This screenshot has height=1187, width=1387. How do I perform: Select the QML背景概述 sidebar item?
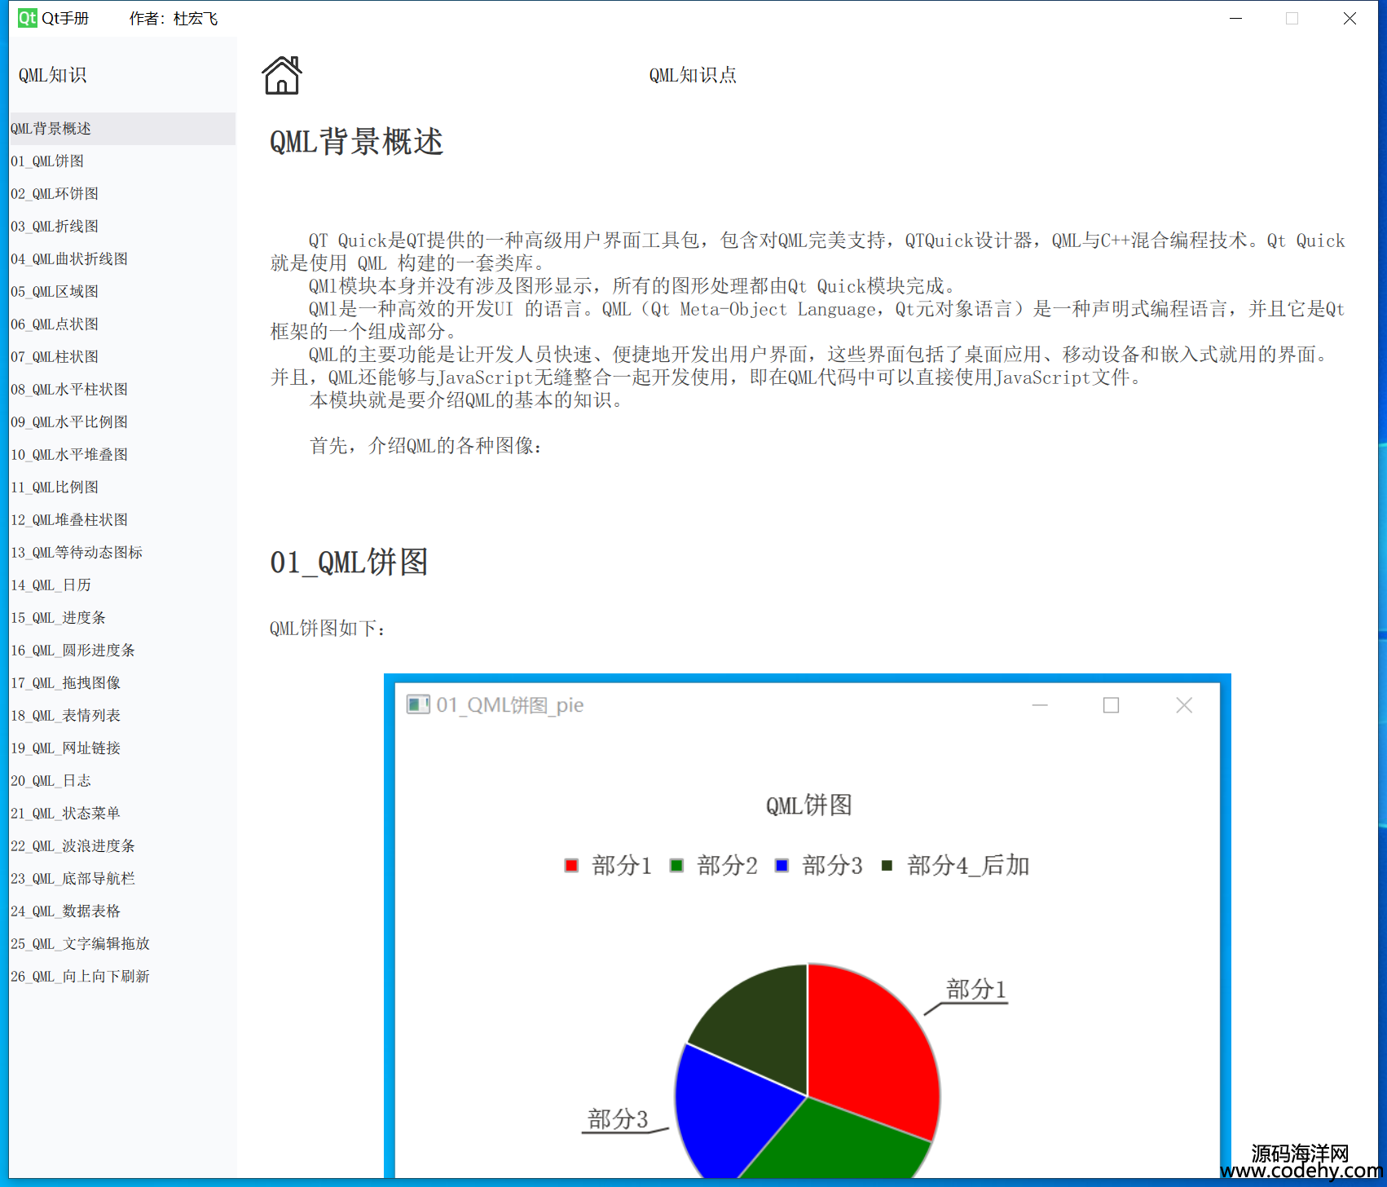point(122,129)
